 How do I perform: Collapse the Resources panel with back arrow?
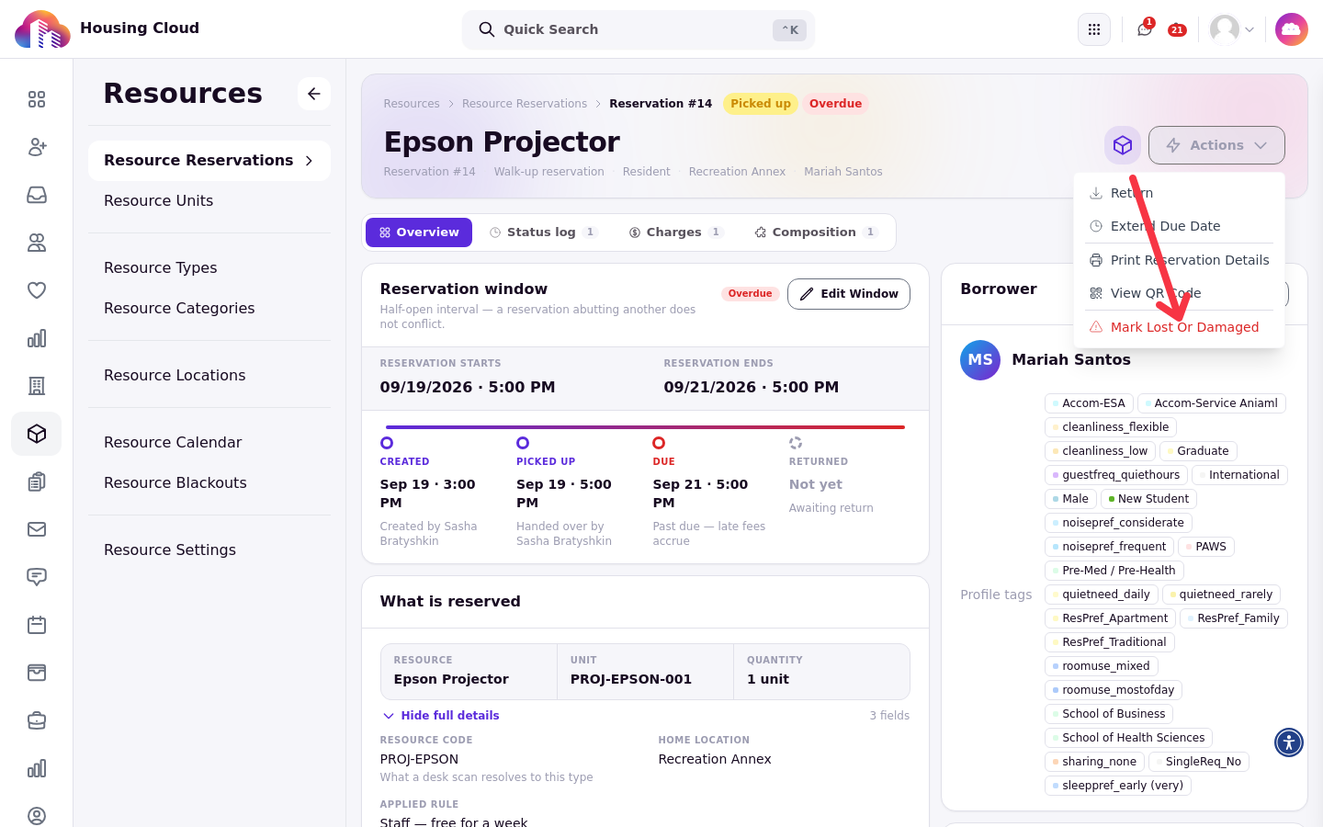pos(314,94)
